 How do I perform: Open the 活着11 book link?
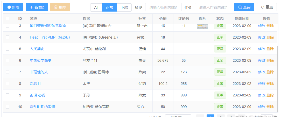[35, 84]
